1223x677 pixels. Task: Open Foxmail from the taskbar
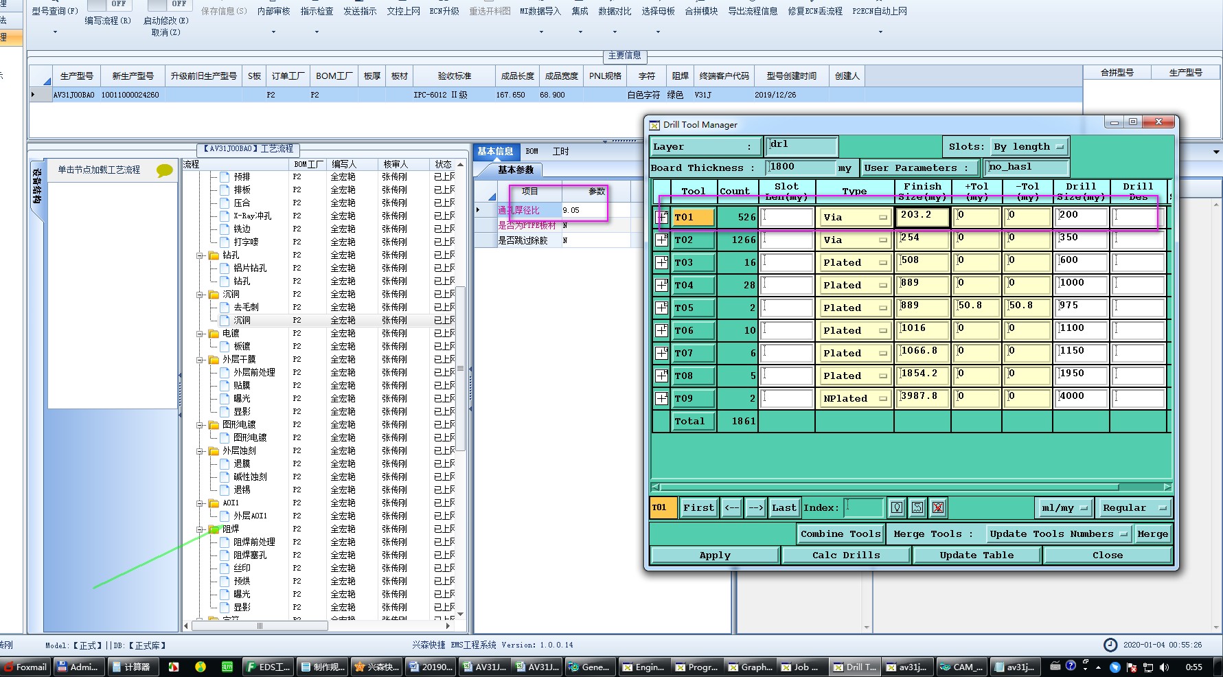point(25,667)
